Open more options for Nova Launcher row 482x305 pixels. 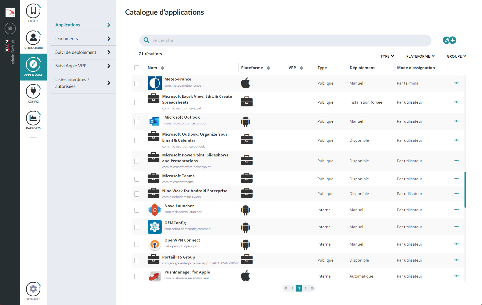pyautogui.click(x=456, y=210)
